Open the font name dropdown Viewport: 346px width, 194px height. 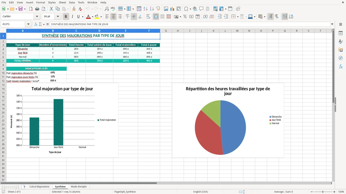click(37, 17)
